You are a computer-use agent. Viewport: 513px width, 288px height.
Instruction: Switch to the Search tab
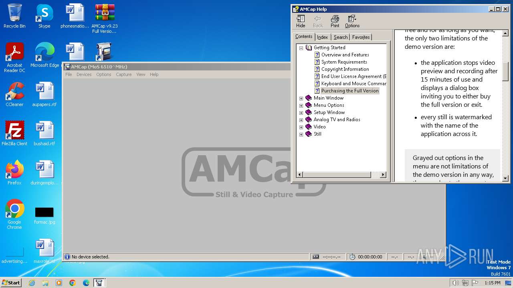point(341,37)
